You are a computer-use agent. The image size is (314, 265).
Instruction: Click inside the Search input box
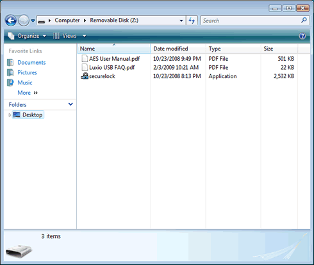point(251,20)
